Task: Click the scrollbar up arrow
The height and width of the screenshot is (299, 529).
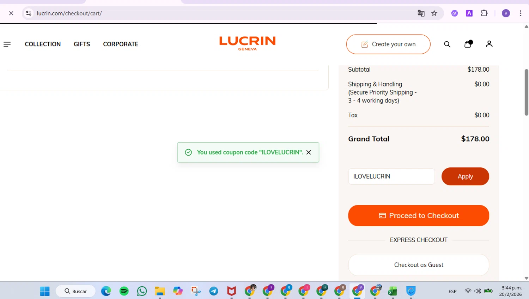Action: click(526, 26)
